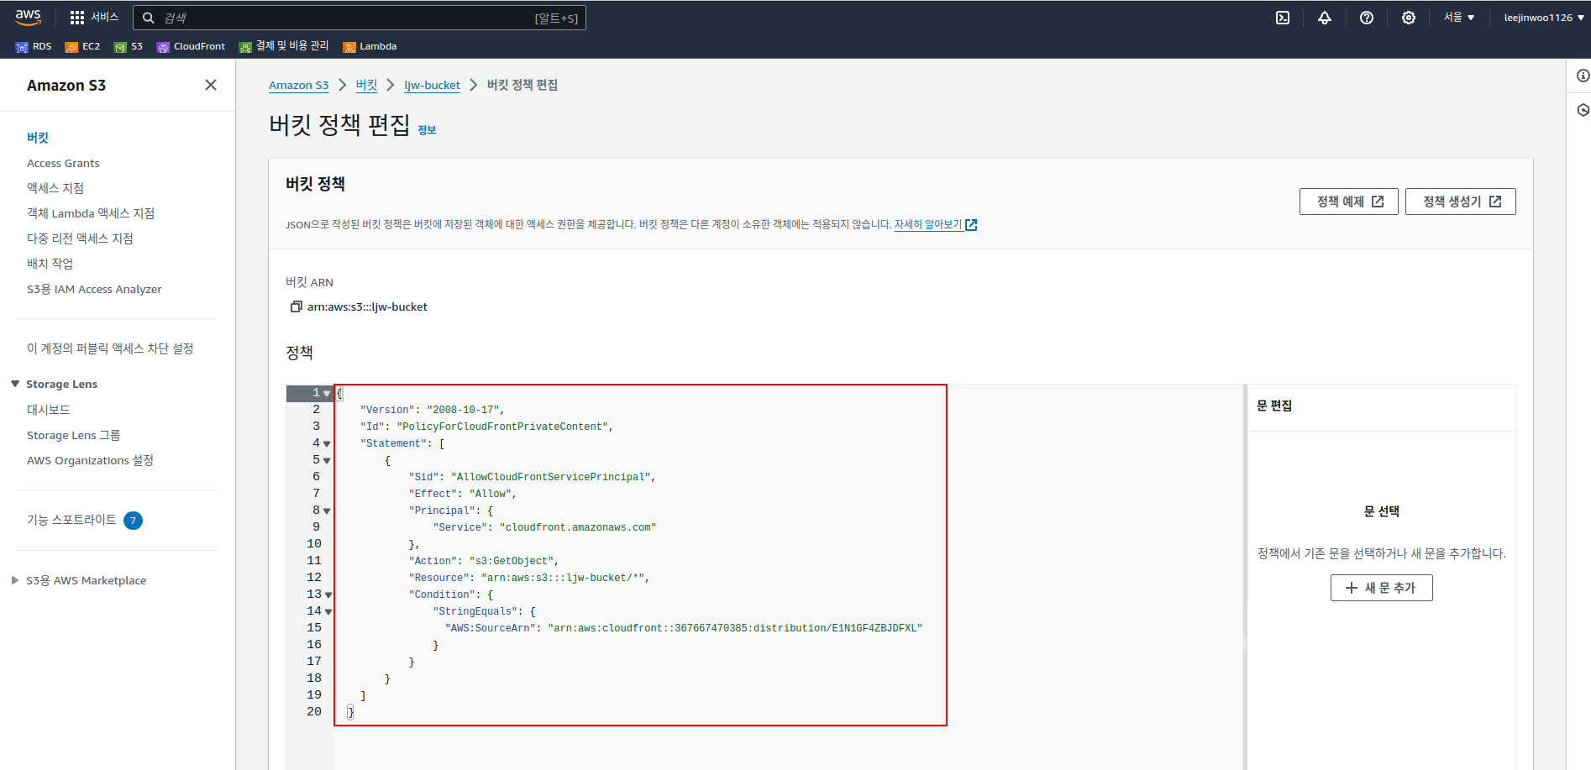The height and width of the screenshot is (770, 1591).
Task: Go to Amazon S3 breadcrumb link
Action: [x=299, y=86]
